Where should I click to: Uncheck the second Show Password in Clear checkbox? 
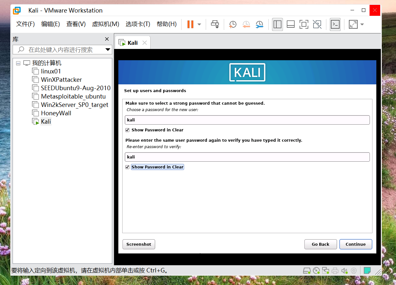(128, 167)
